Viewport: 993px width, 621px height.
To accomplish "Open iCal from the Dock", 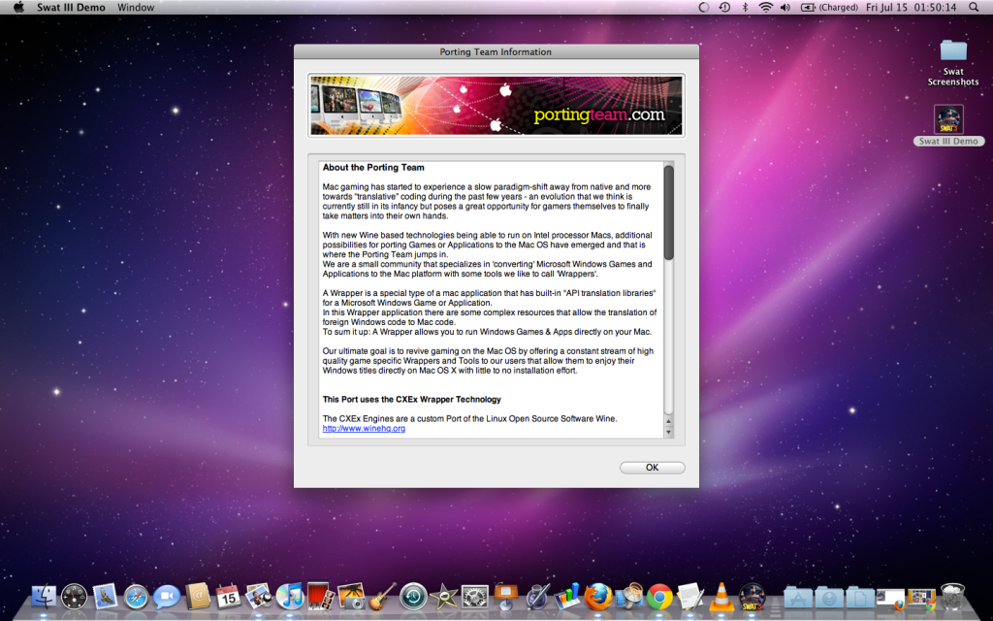I will (x=228, y=597).
